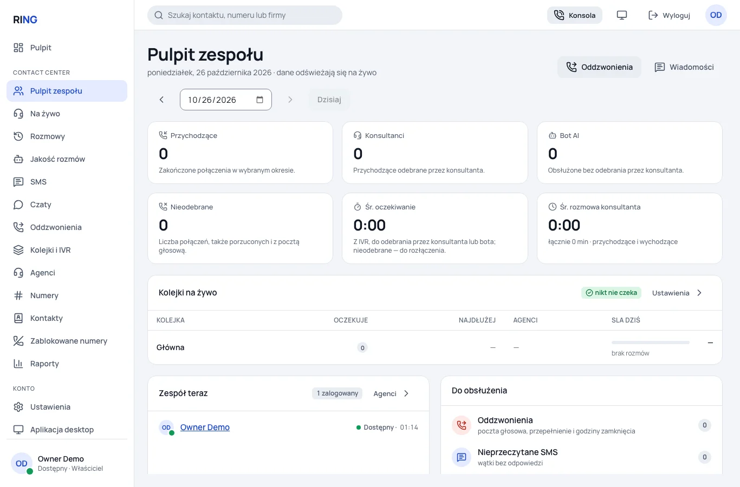The image size is (740, 487).
Task: Go to previous day with left chevron
Action: point(161,100)
